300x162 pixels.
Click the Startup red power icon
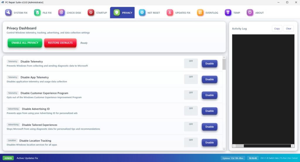tap(91, 13)
